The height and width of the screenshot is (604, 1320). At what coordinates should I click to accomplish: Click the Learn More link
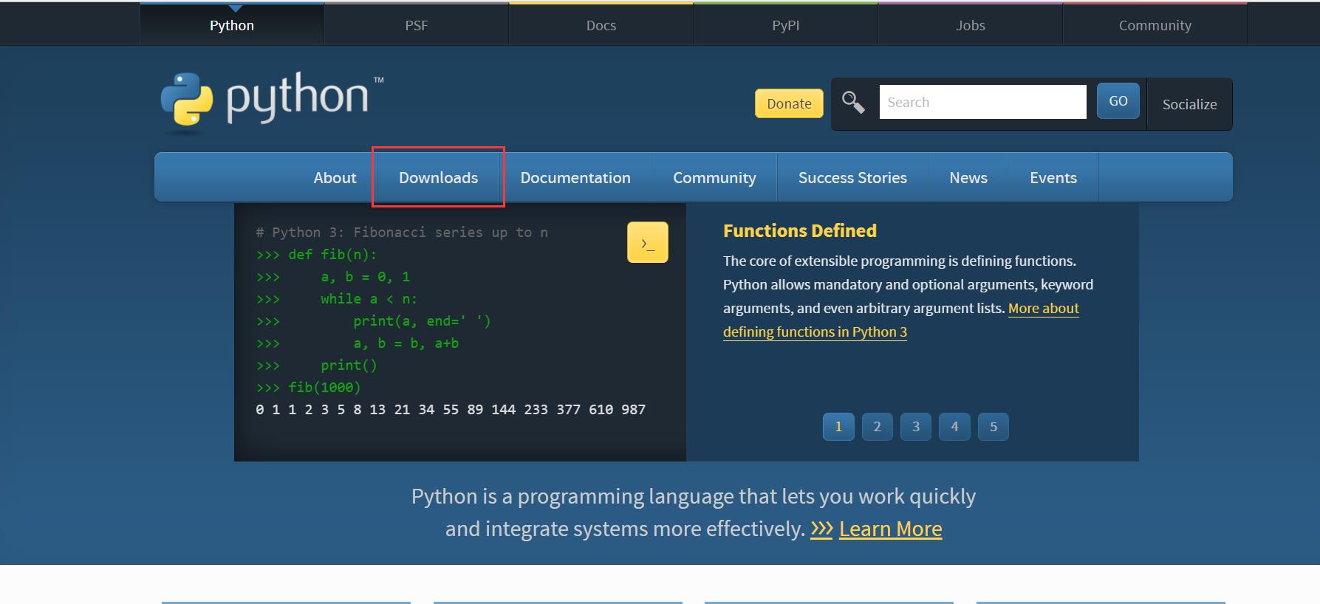coord(891,529)
